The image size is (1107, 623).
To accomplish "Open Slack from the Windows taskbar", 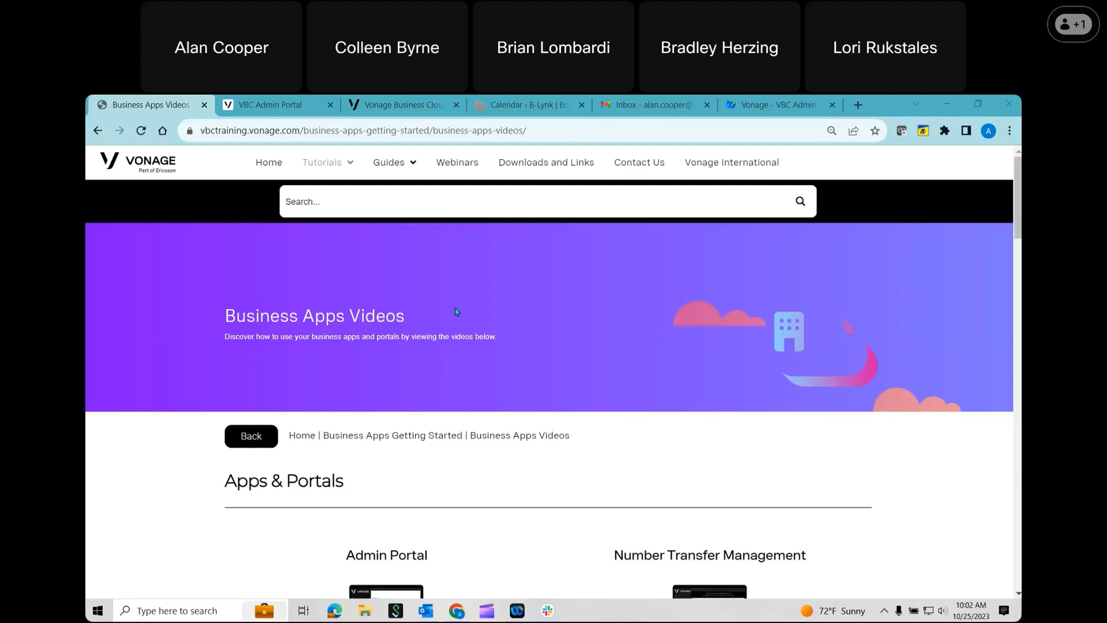I will pos(547,611).
